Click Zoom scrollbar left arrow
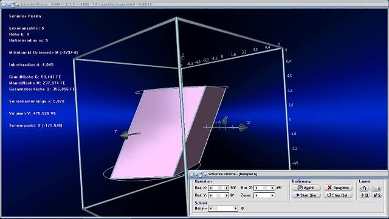 [x=256, y=195]
